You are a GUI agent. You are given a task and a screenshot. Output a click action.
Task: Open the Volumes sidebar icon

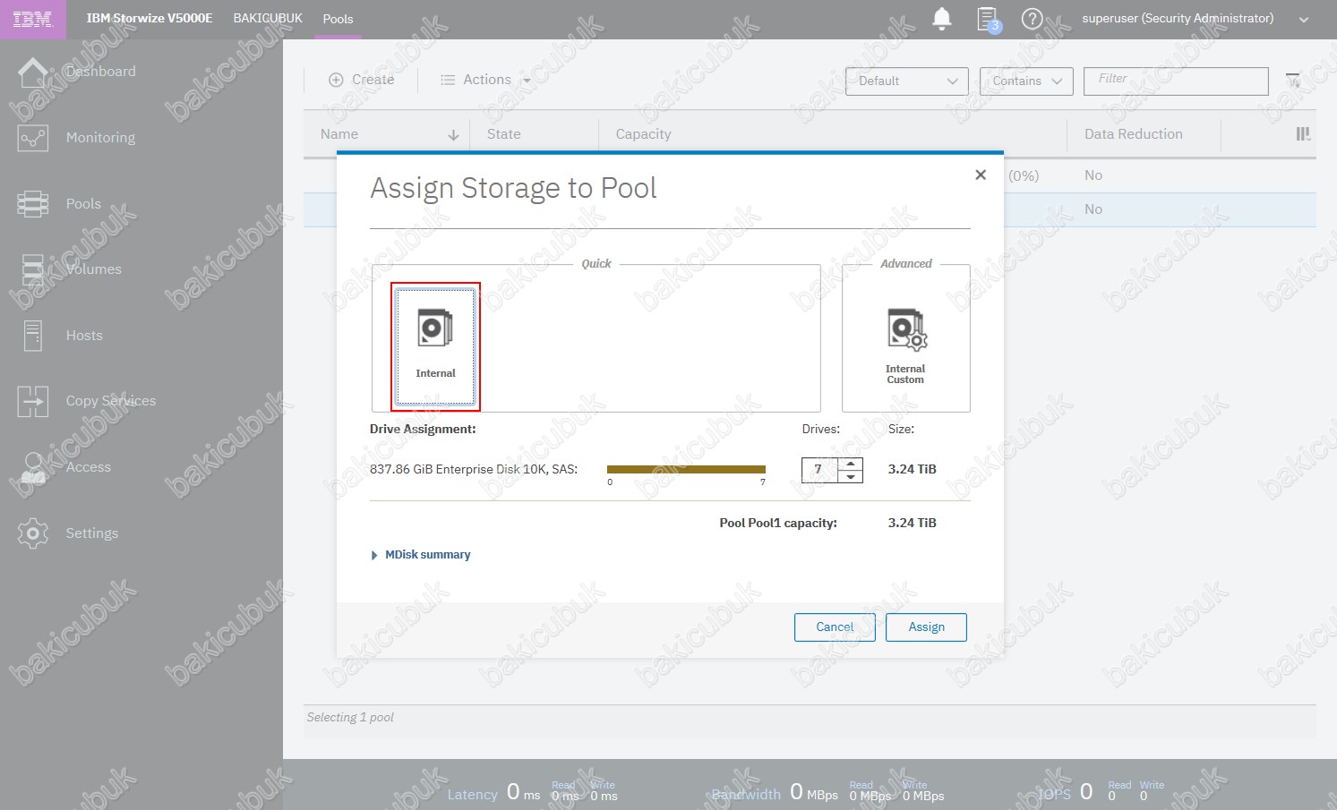pyautogui.click(x=33, y=269)
